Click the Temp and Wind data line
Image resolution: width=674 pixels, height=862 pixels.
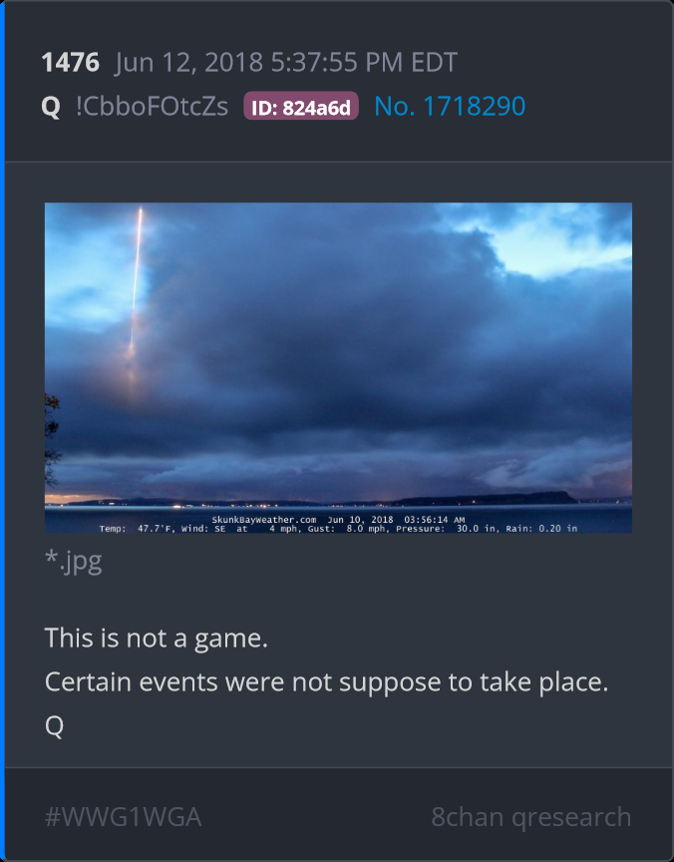point(338,529)
